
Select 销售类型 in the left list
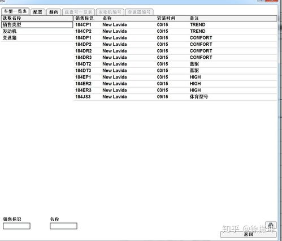[37, 25]
